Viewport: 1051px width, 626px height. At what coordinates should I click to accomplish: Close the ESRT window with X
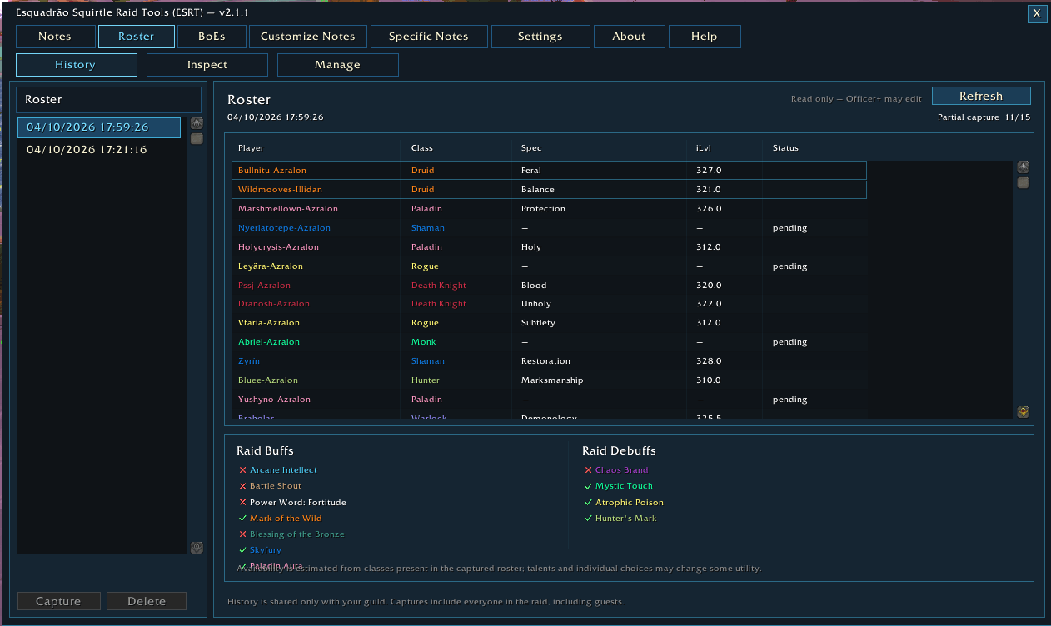click(1036, 13)
